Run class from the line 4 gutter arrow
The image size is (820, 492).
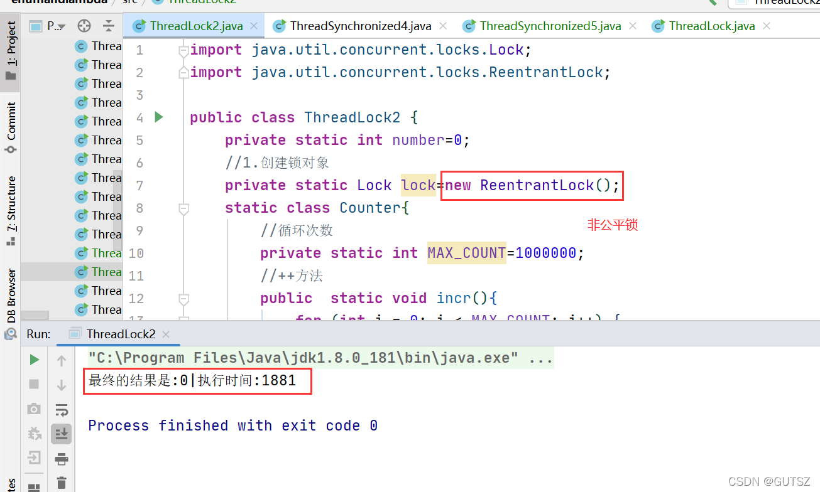point(159,117)
